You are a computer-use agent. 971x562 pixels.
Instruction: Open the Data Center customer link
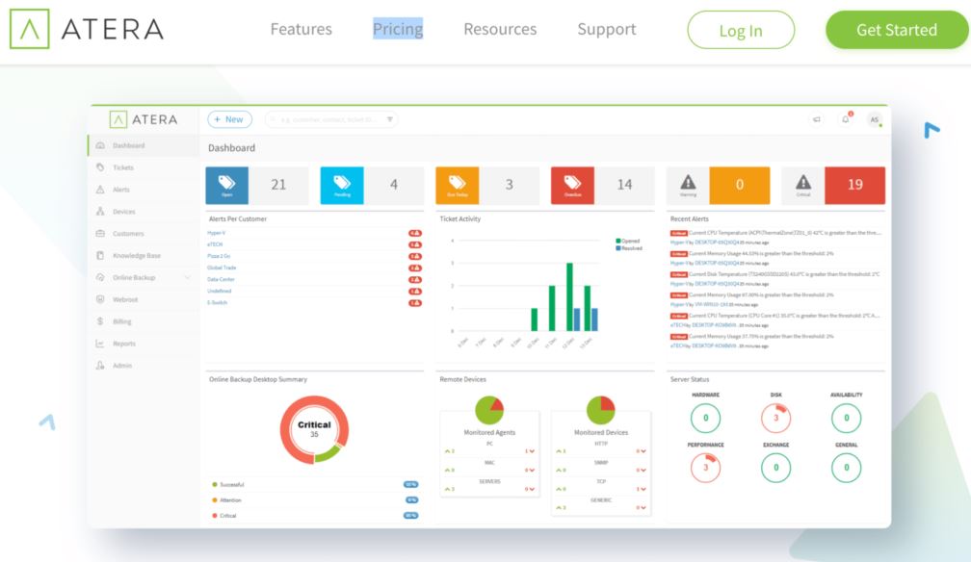tap(222, 279)
